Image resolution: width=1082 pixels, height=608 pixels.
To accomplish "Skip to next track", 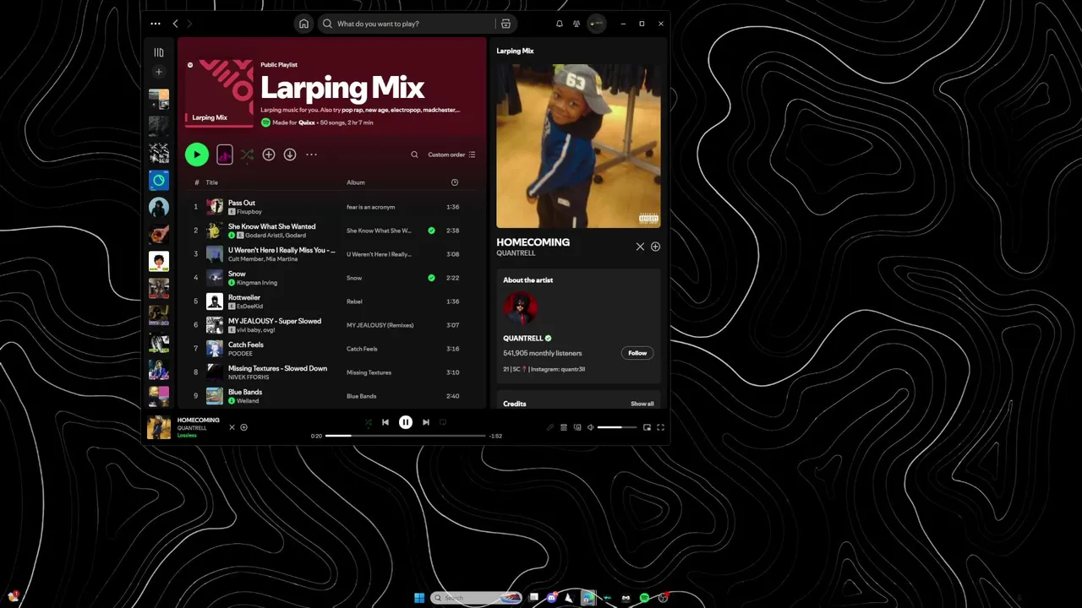I will pos(426,422).
